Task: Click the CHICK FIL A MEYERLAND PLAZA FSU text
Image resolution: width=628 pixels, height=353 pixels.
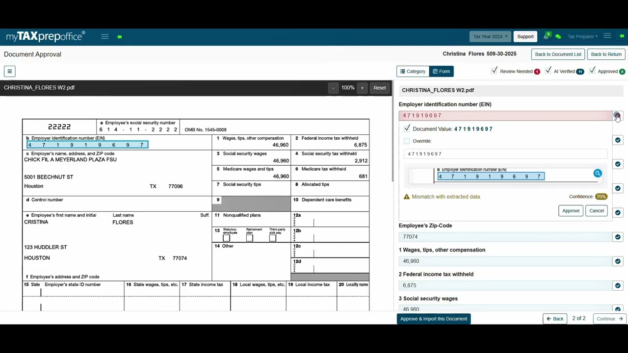Action: [x=70, y=159]
